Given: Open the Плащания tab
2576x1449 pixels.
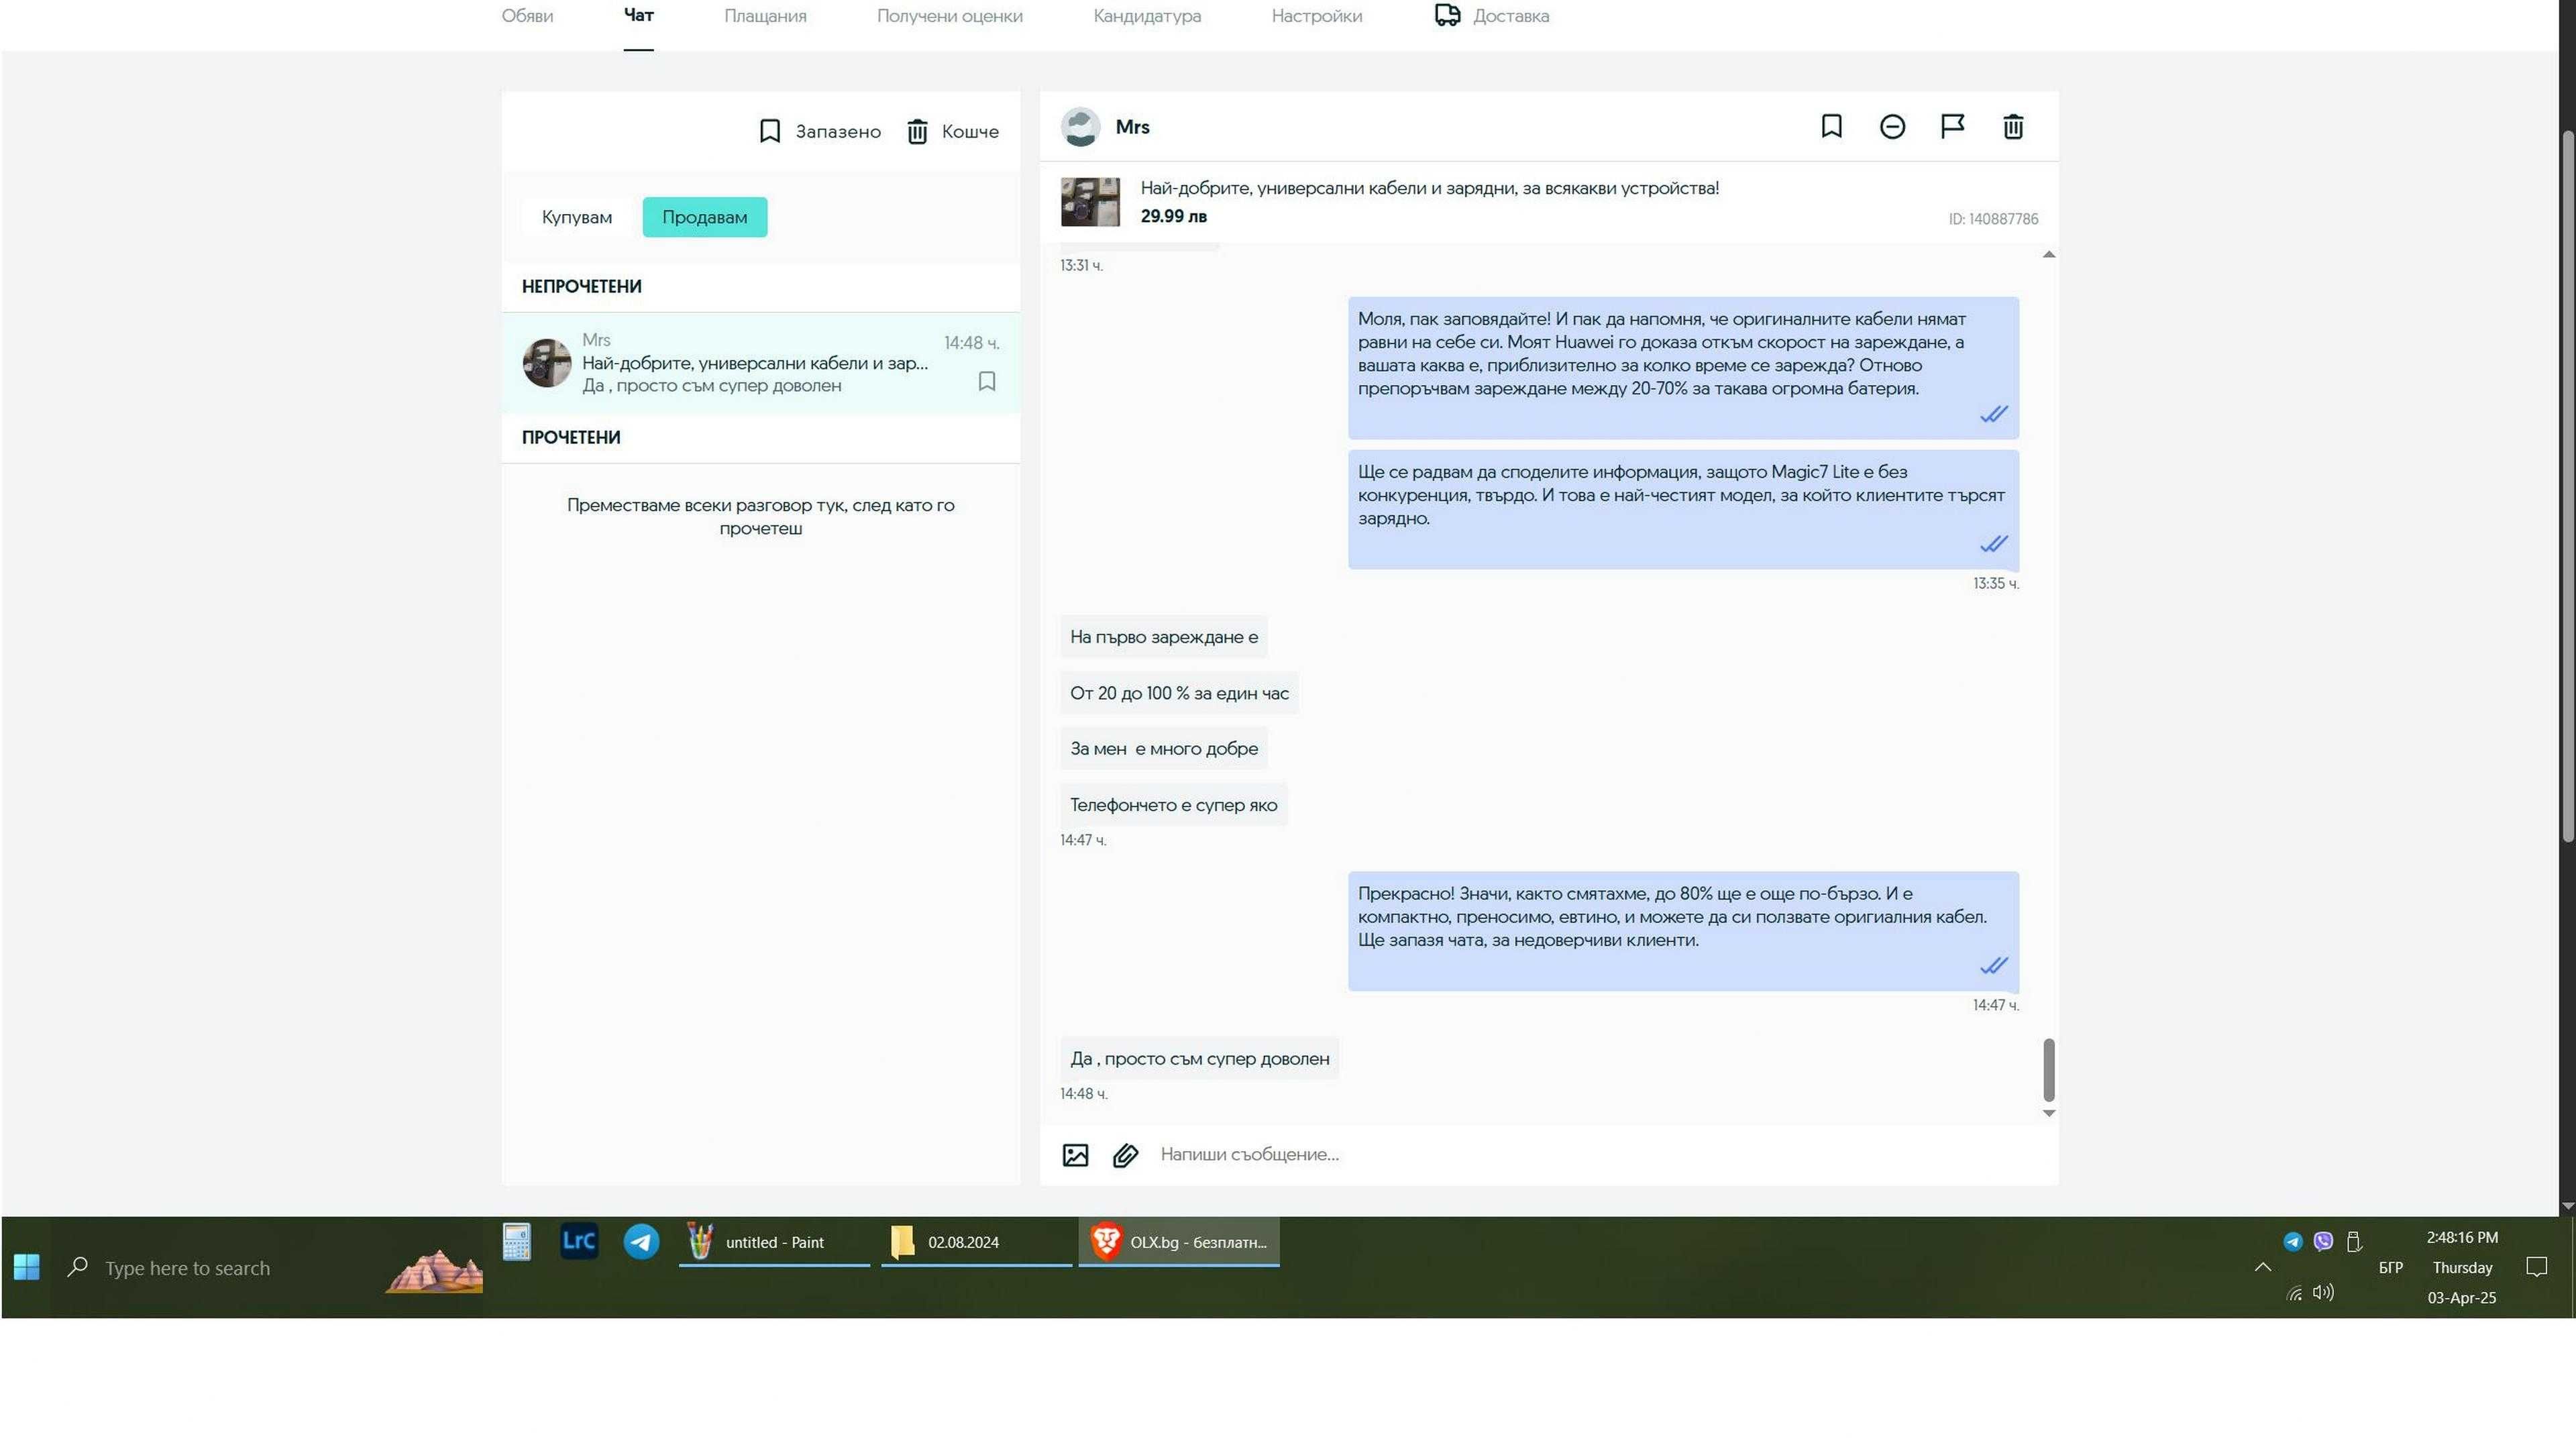Looking at the screenshot, I should coord(765,16).
